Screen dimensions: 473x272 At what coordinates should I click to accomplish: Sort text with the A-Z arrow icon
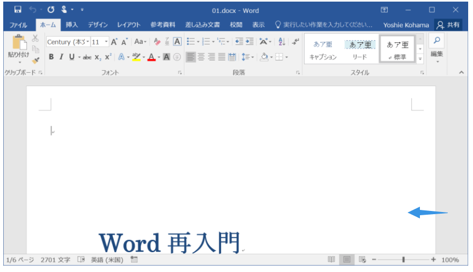tap(282, 42)
